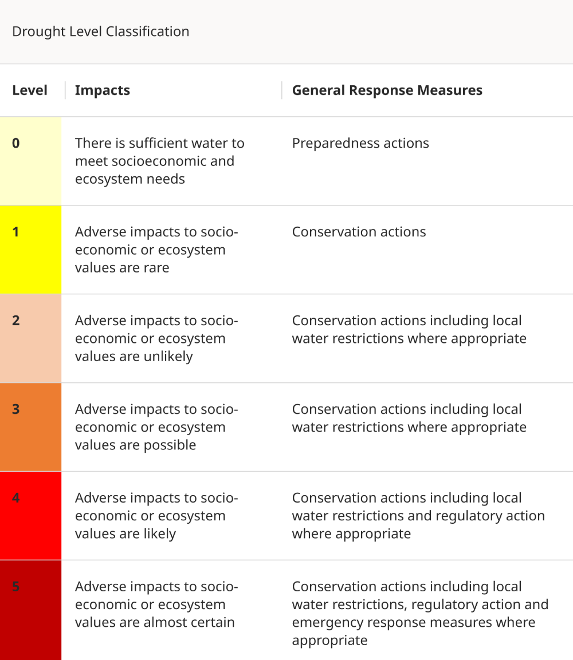573x660 pixels.
Task: Select the orange Level 3 swatch
Action: (x=30, y=427)
